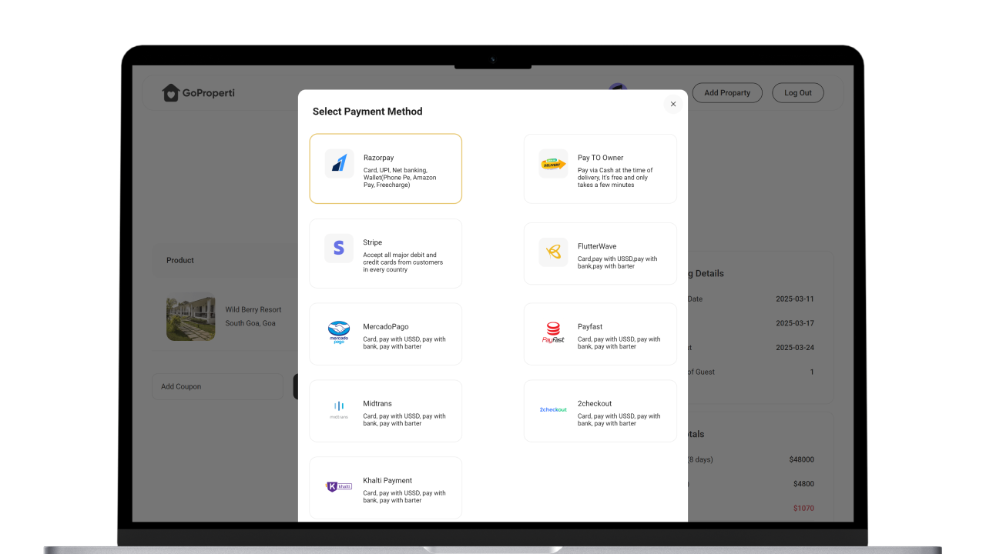Click the MercadoPago handshake logo

[x=339, y=332]
